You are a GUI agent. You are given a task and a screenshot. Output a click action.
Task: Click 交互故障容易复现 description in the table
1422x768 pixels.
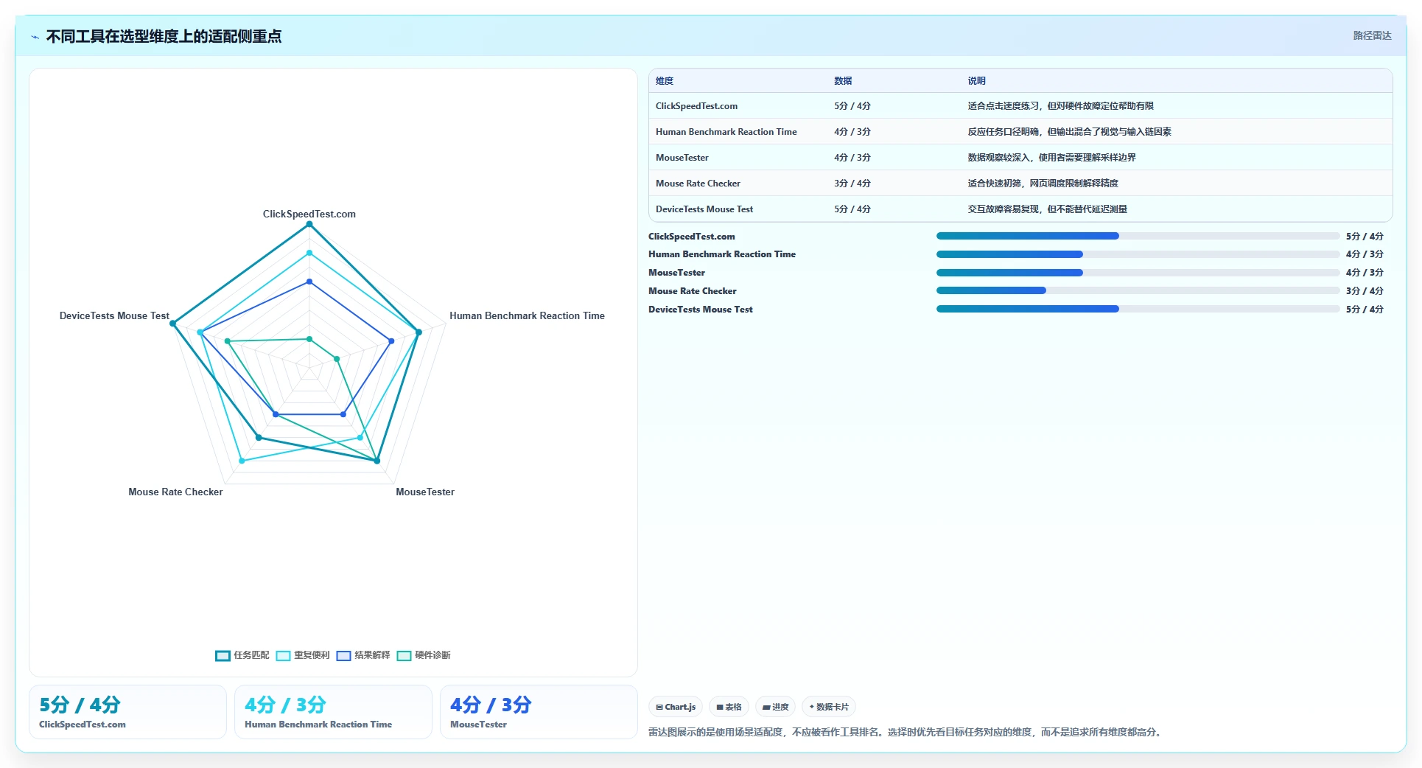tap(1048, 209)
